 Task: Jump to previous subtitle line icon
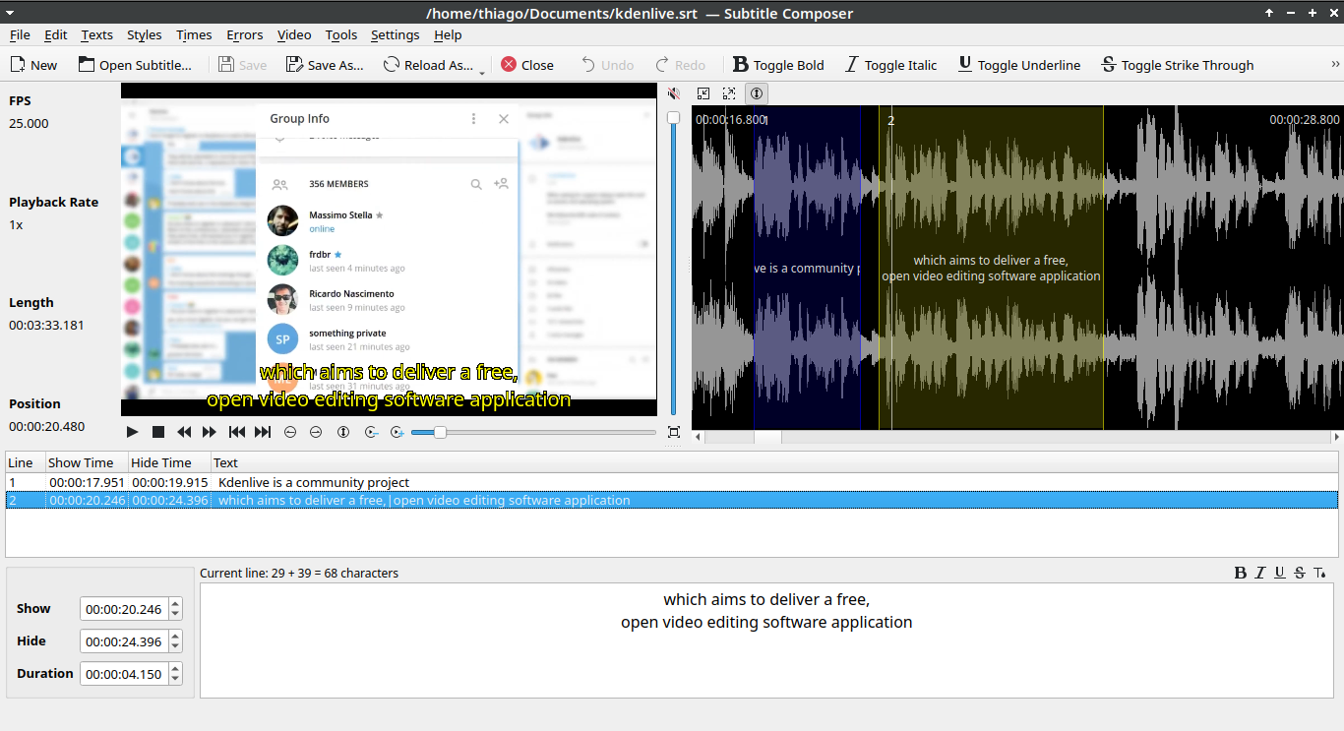tap(236, 432)
